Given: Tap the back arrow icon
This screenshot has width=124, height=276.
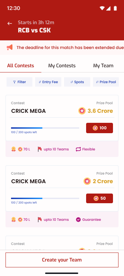Looking at the screenshot, I should click(x=10, y=23).
